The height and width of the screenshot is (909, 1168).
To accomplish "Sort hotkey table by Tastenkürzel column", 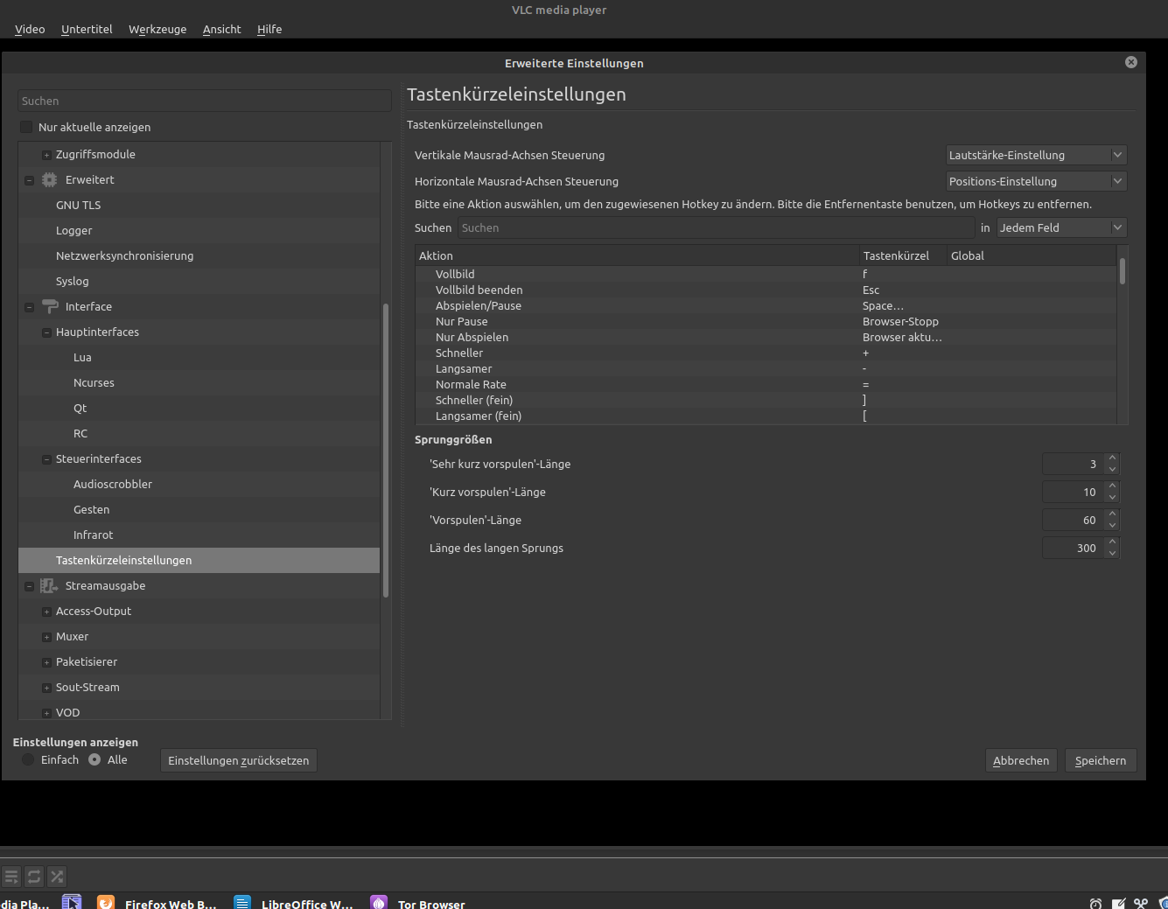I will tap(903, 255).
